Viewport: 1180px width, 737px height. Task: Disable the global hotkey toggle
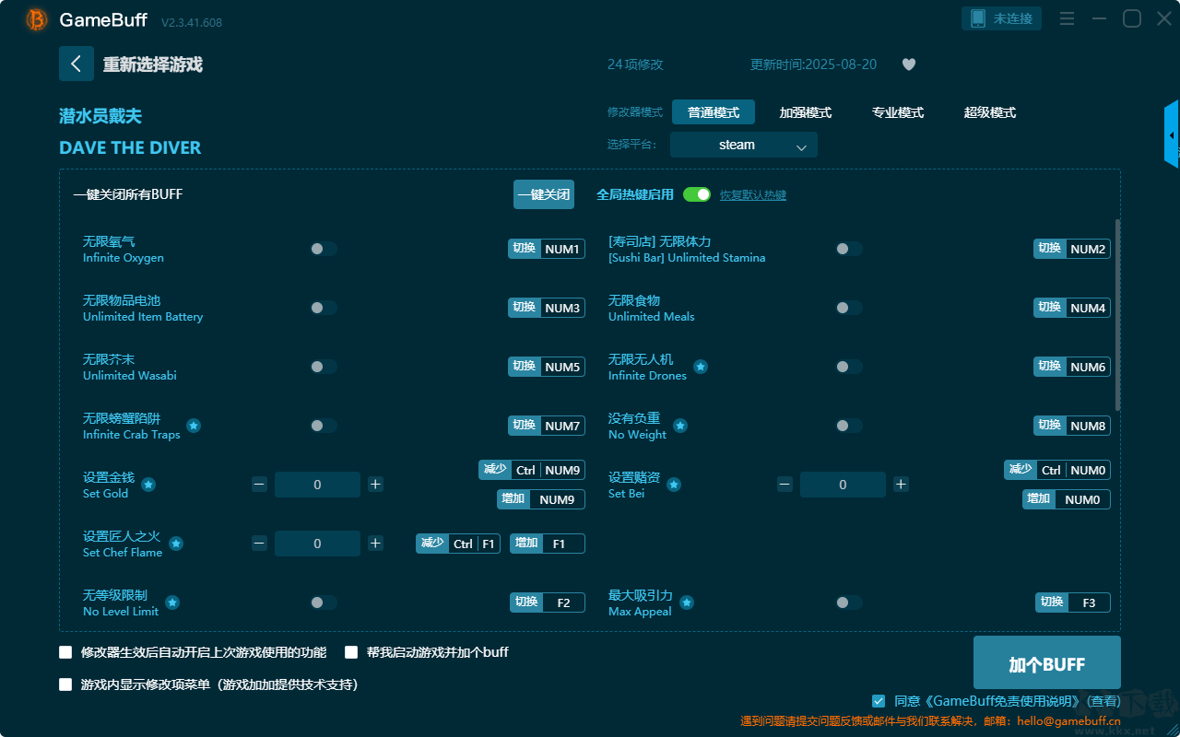tap(697, 194)
